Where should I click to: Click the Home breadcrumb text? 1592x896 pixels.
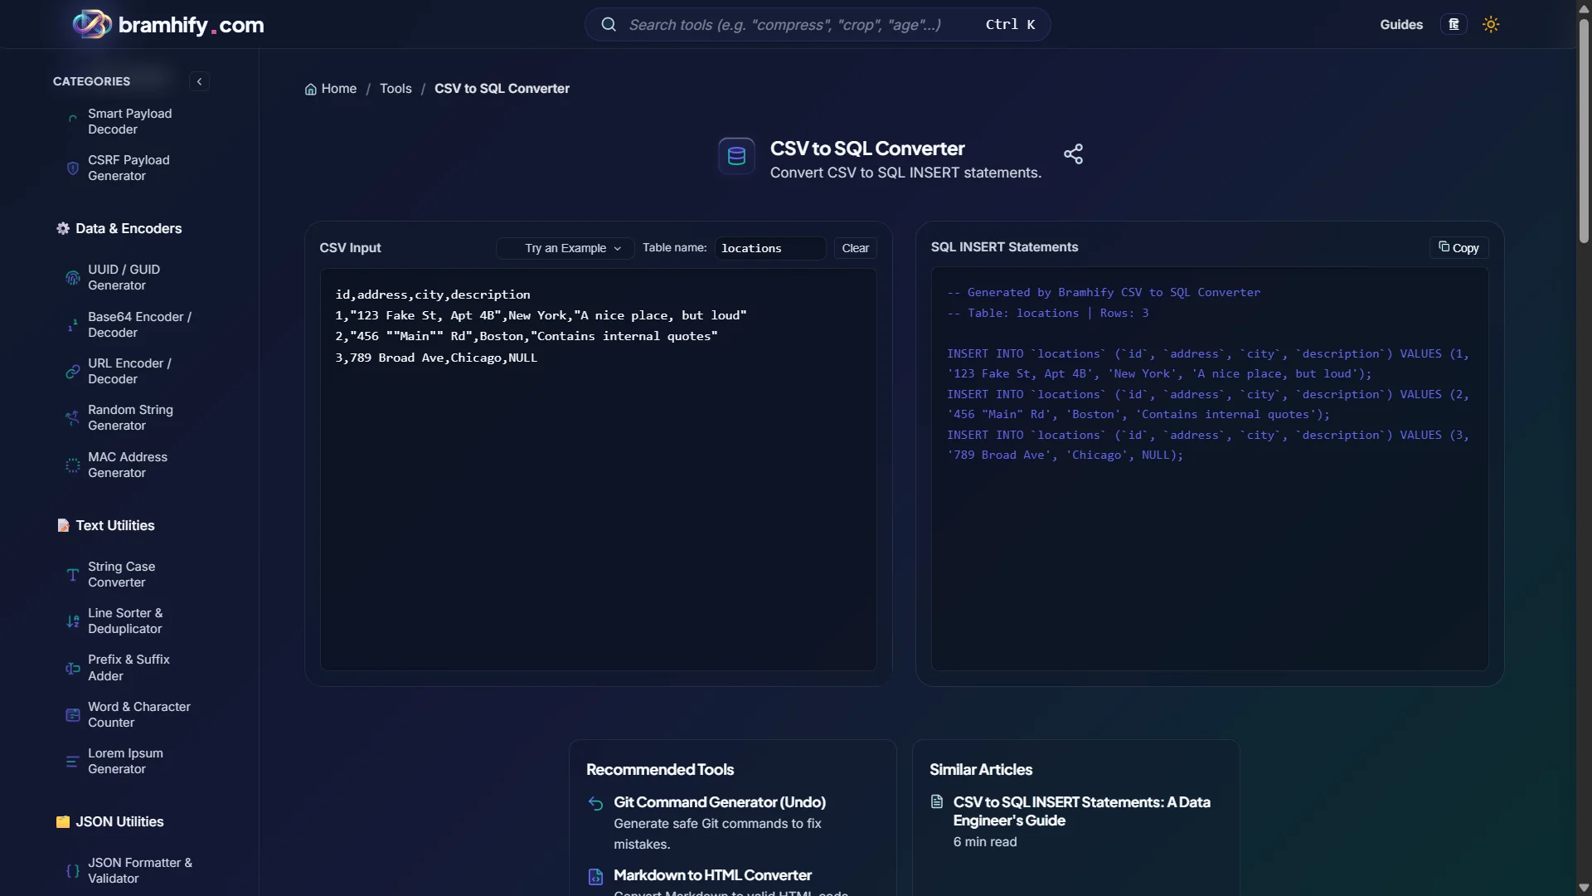[339, 89]
